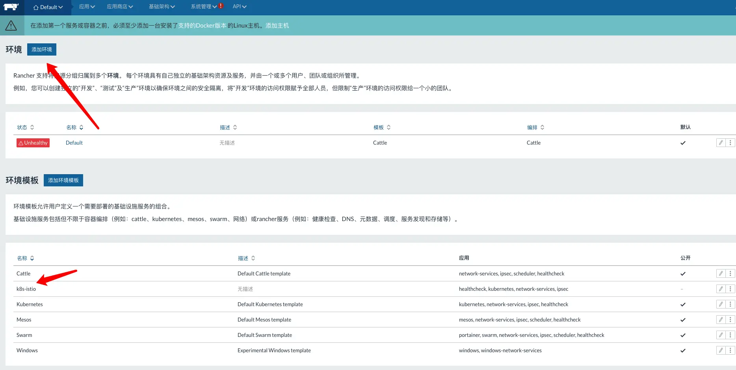Expand the API menu
The width and height of the screenshot is (736, 370).
pos(240,6)
